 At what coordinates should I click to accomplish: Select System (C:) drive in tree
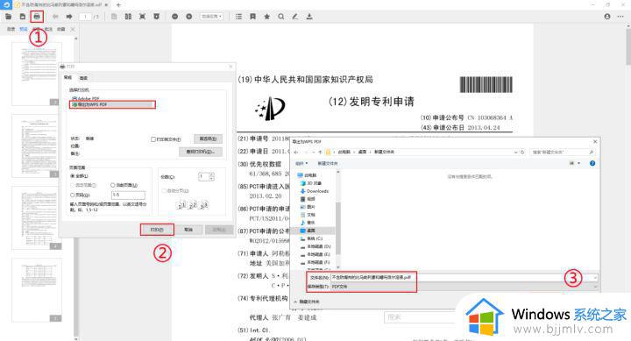(x=311, y=238)
